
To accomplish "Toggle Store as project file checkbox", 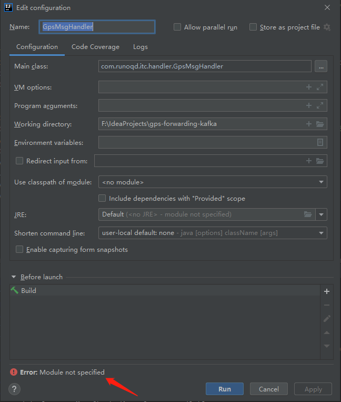I will (253, 27).
